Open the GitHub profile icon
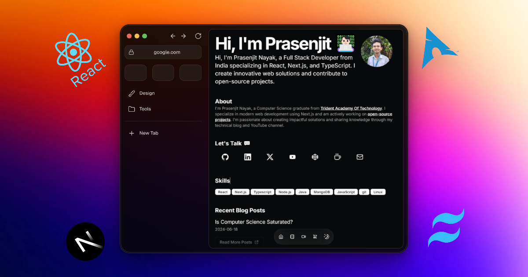Screen dimensions: 528x277 tap(225, 157)
